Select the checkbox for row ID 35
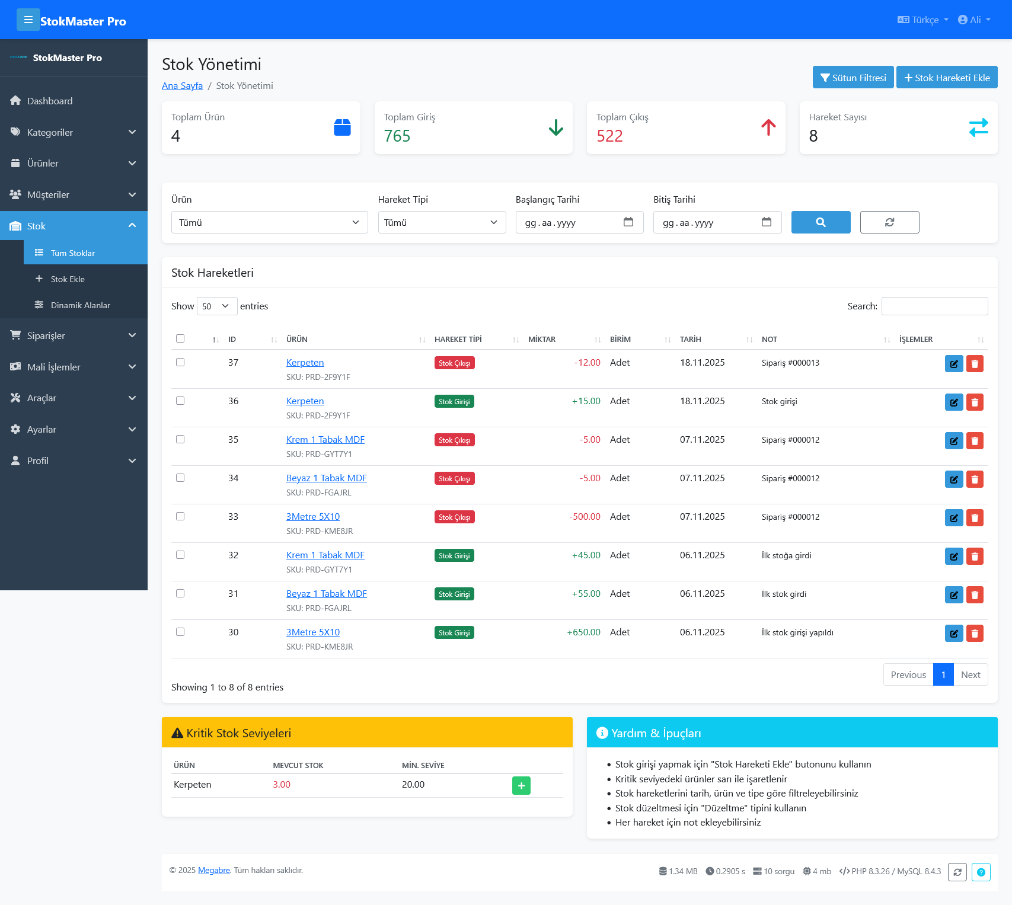This screenshot has width=1012, height=905. 180,439
